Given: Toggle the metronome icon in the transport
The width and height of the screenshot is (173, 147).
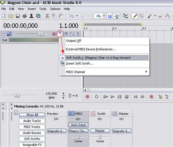Looking at the screenshot, I should point(160,97).
